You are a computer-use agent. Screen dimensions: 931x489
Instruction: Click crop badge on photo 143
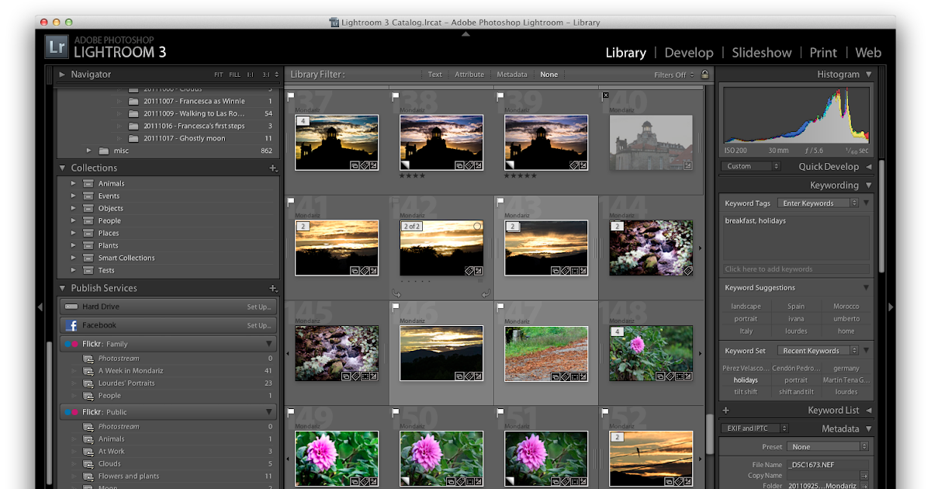[x=574, y=271]
